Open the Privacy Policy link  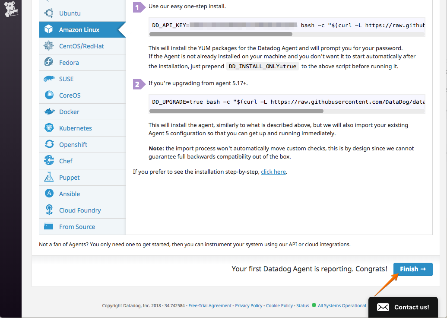tap(249, 305)
